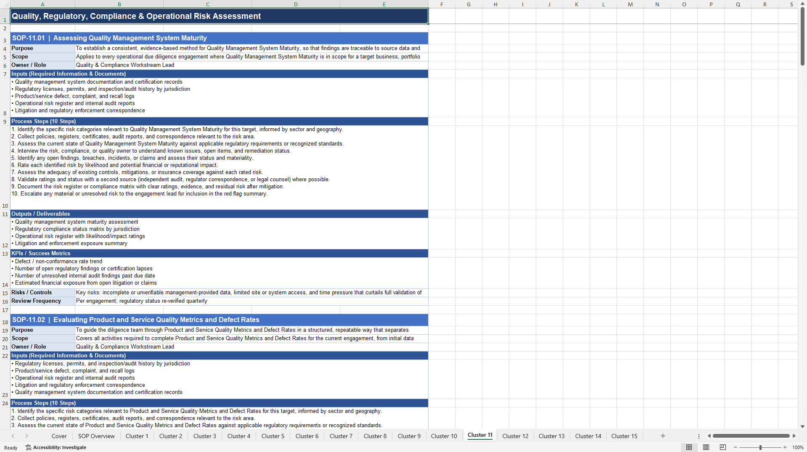
Task: Select Cluster 14 sheet tab
Action: tap(588, 436)
